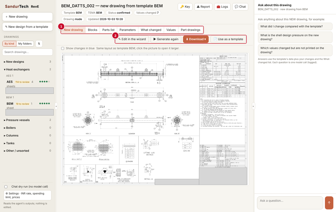
Task: Start New design from a template
Action: 28,27
